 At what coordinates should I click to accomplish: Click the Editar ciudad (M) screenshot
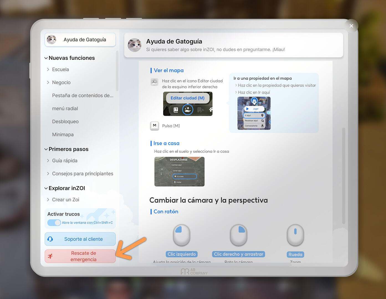coord(188,104)
